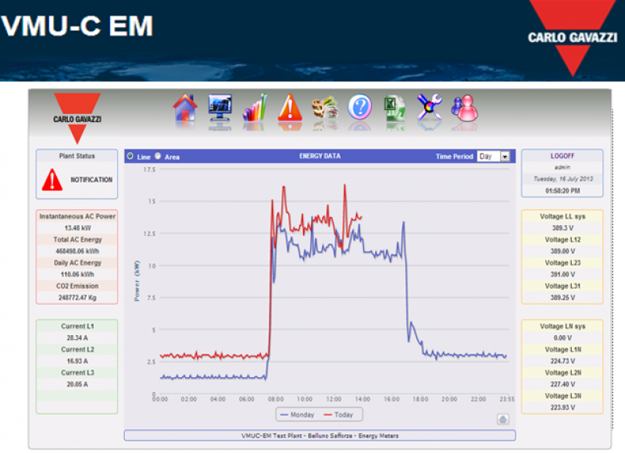Viewport: 625px width, 453px height.
Task: Click the 0.00 V value
Action: tap(562, 337)
